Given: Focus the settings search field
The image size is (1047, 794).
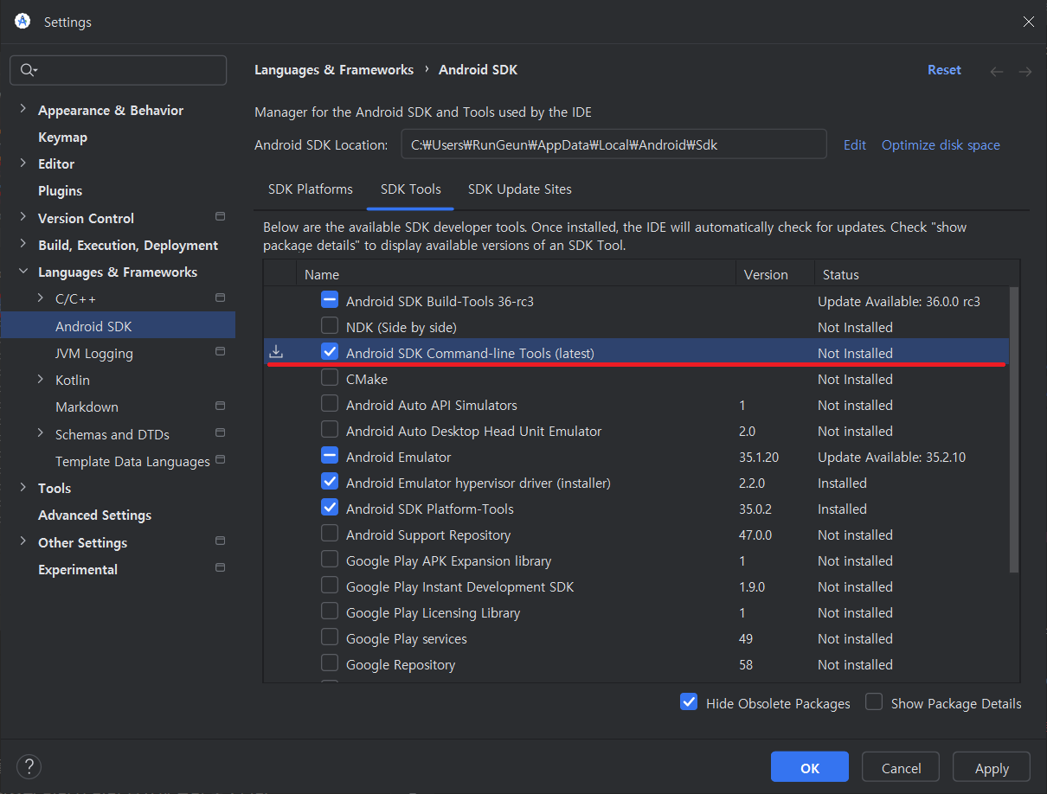Looking at the screenshot, I should pyautogui.click(x=118, y=70).
